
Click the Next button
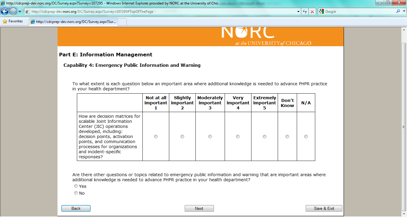tap(199, 209)
